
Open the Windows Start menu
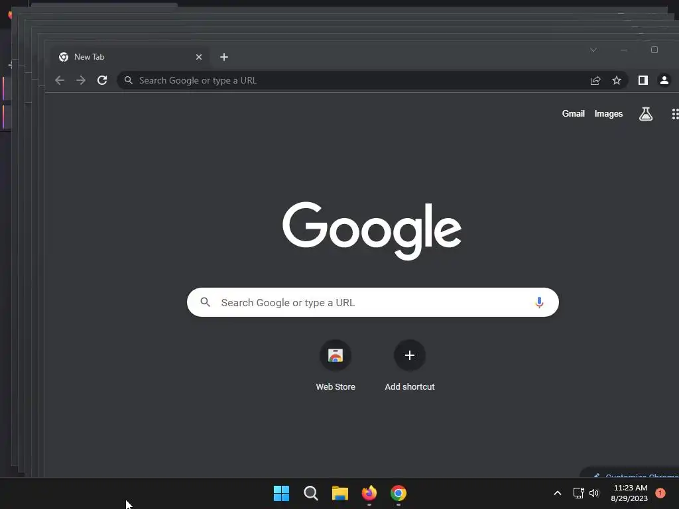point(281,493)
